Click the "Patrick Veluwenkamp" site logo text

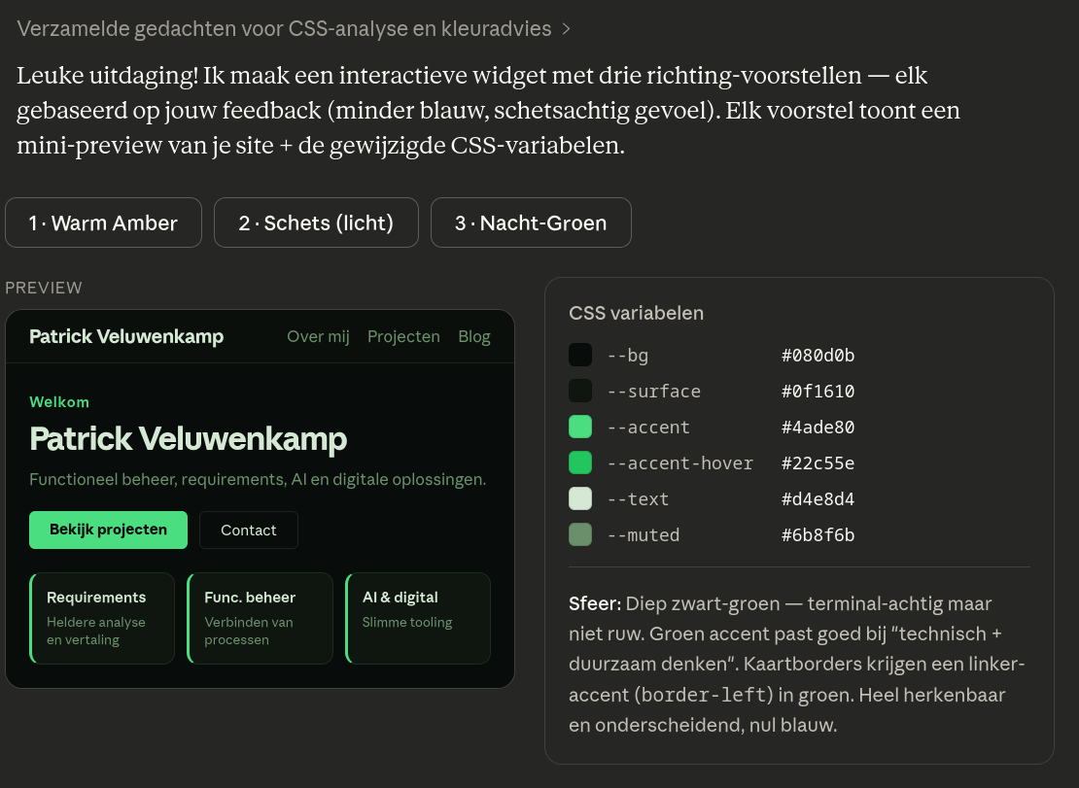(x=125, y=336)
